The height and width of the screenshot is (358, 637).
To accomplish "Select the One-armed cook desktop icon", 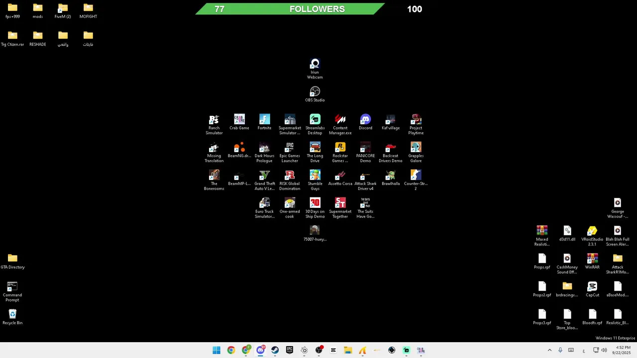I will point(290,208).
